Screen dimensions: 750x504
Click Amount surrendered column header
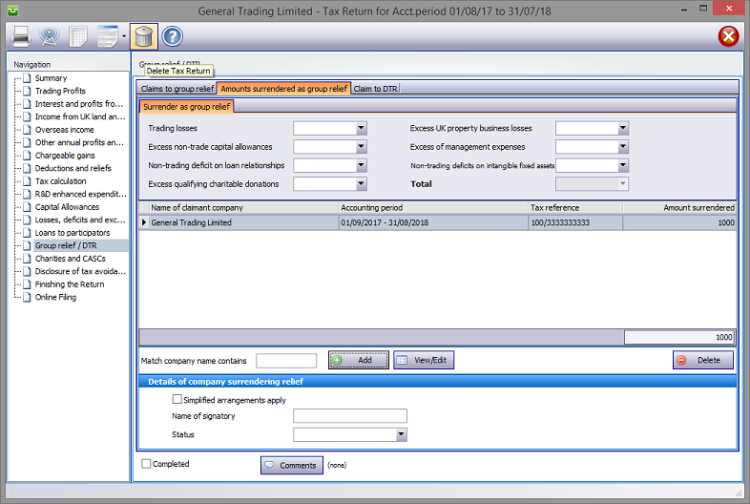pyautogui.click(x=679, y=208)
